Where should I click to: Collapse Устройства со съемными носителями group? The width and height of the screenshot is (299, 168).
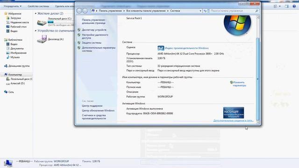click(36, 31)
